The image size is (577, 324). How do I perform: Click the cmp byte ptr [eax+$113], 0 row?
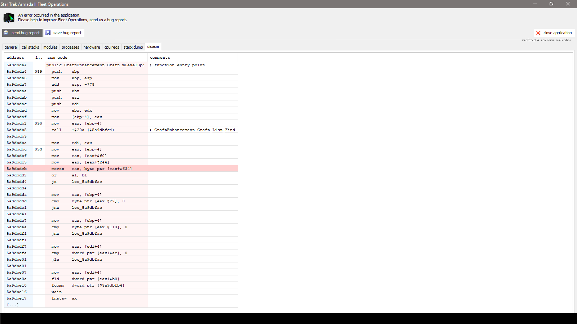[121, 227]
